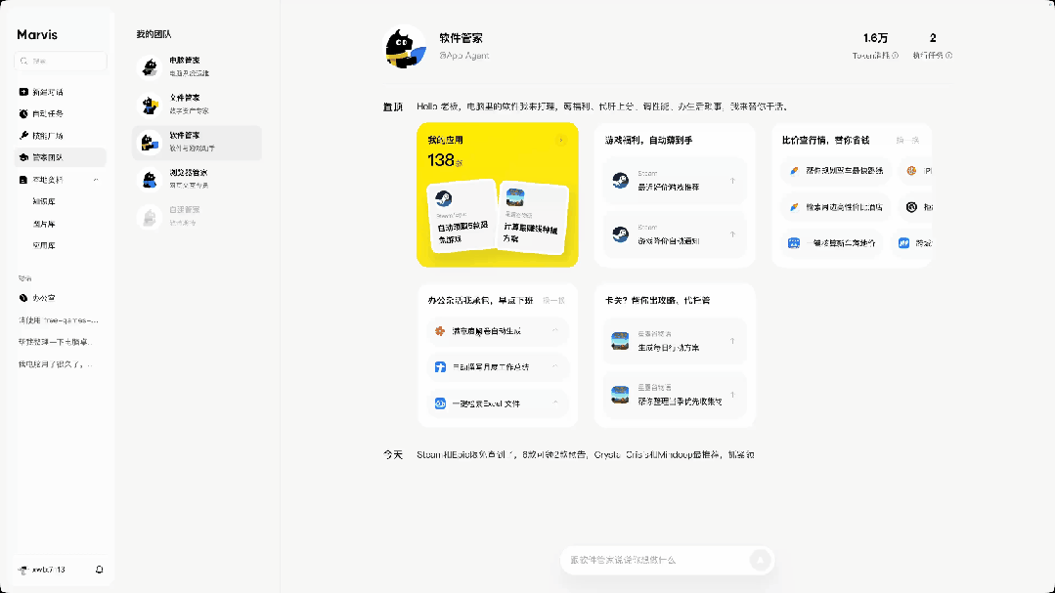
Task: Expand the 我的应用 yellow card arrow
Action: (x=561, y=140)
